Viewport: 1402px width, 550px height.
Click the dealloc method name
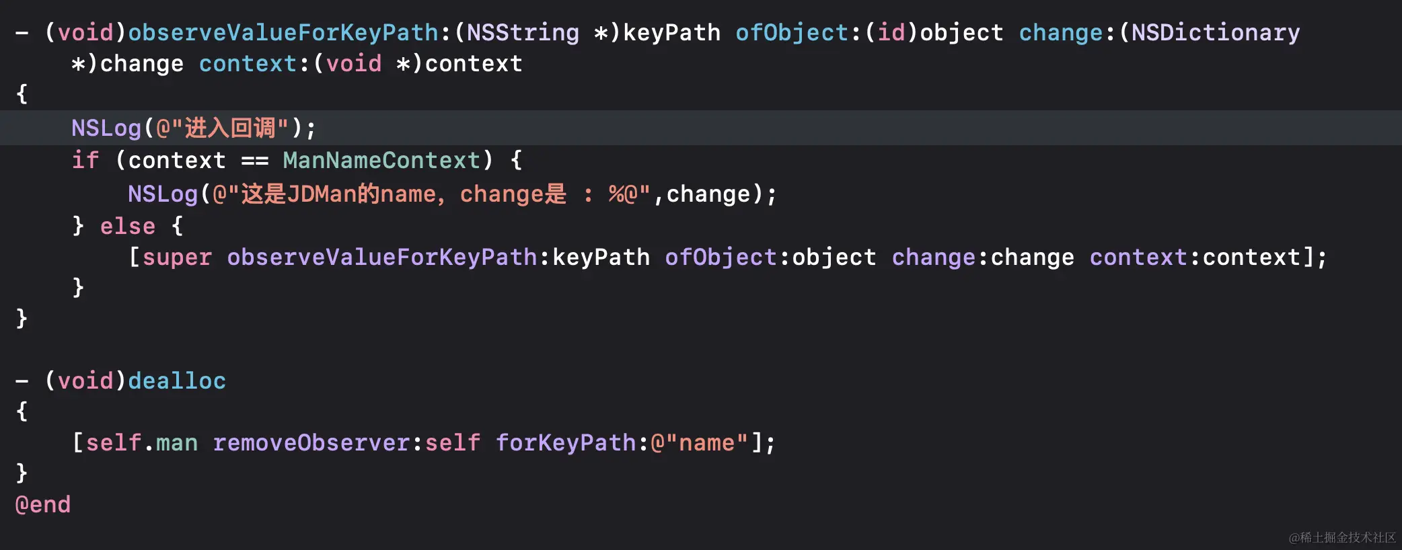[177, 381]
